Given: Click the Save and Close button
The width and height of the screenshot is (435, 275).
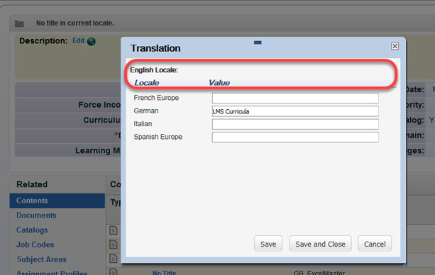Looking at the screenshot, I should pos(320,244).
